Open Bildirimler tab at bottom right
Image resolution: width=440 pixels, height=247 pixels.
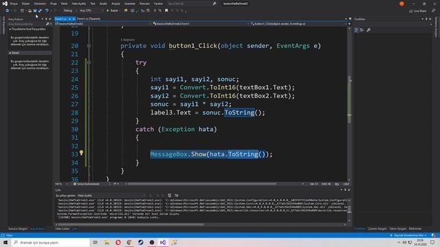tap(415, 228)
